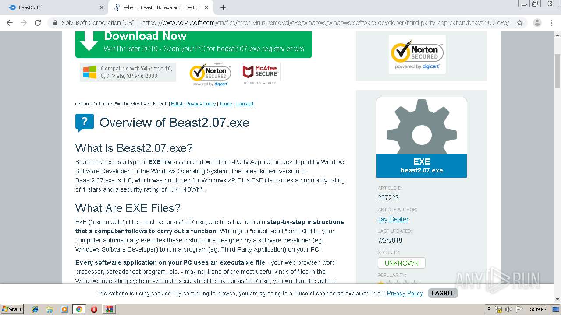
Task: Click the UNKNOWN security rating badge
Action: 401,263
